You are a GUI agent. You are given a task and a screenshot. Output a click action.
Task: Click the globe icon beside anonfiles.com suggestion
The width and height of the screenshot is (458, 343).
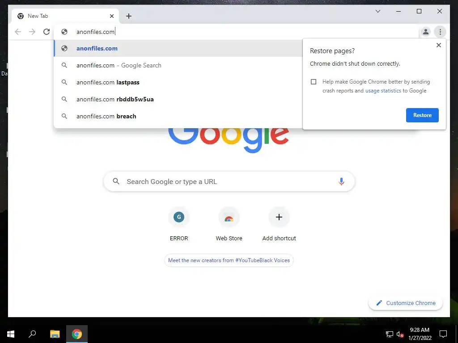(x=64, y=48)
